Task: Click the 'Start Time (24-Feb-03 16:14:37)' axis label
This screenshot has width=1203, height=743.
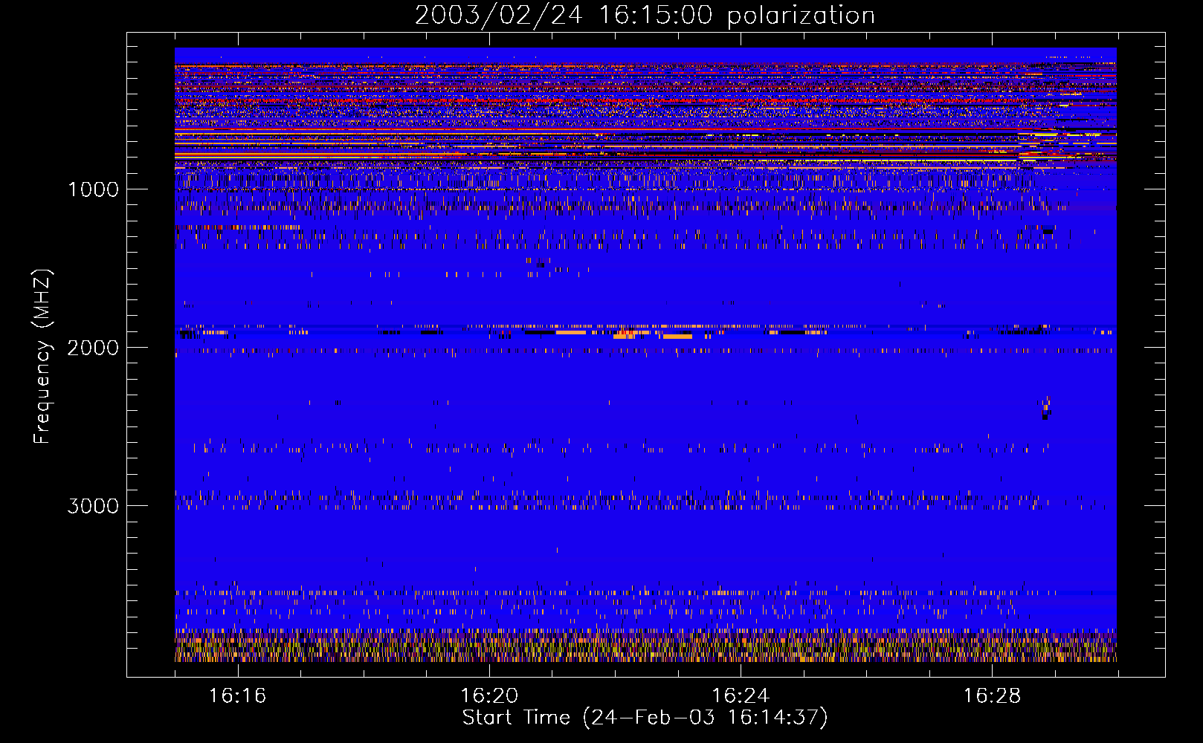Action: click(x=645, y=718)
